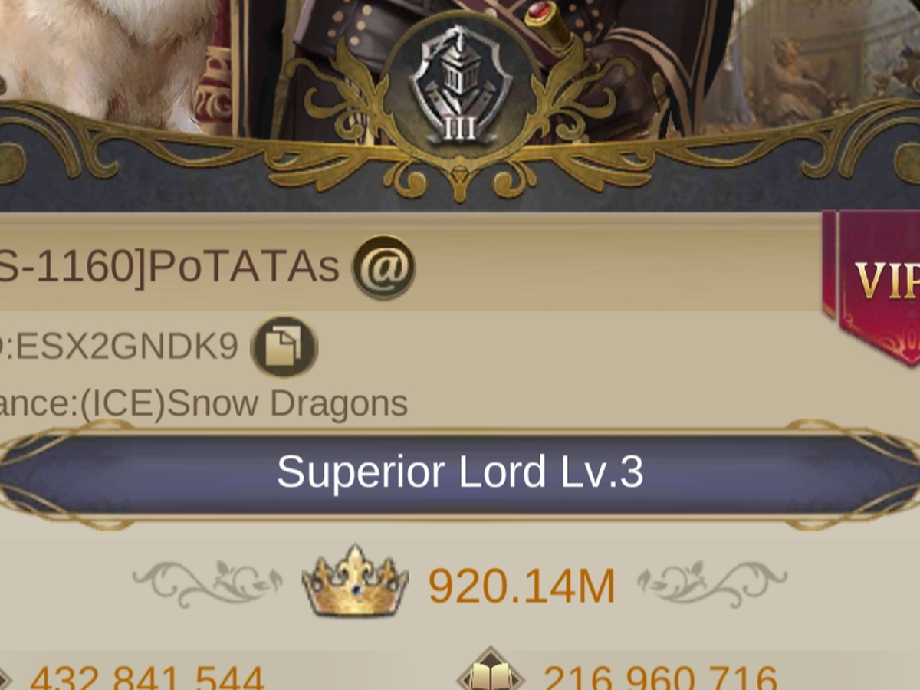Click the 216,960,716 stat value
The height and width of the screenshot is (690, 920).
click(x=660, y=678)
